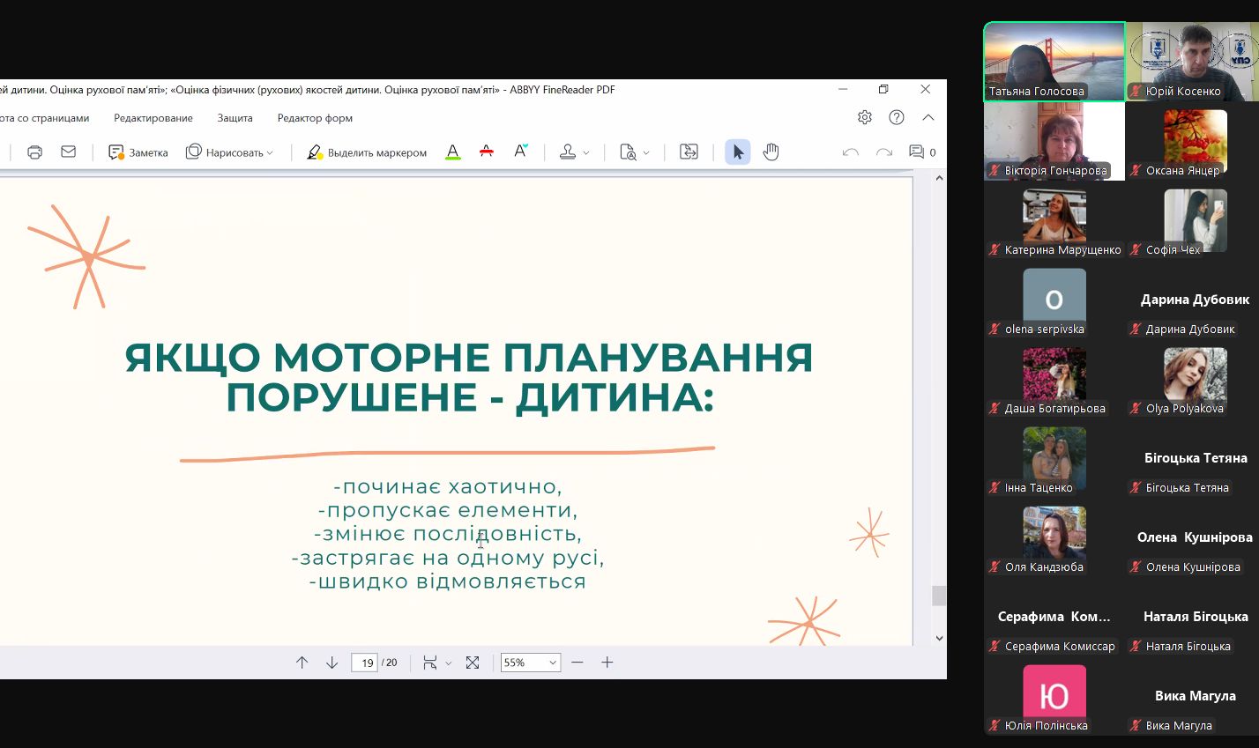Activate the arrow selection tool
This screenshot has height=748, width=1259.
pyautogui.click(x=738, y=152)
